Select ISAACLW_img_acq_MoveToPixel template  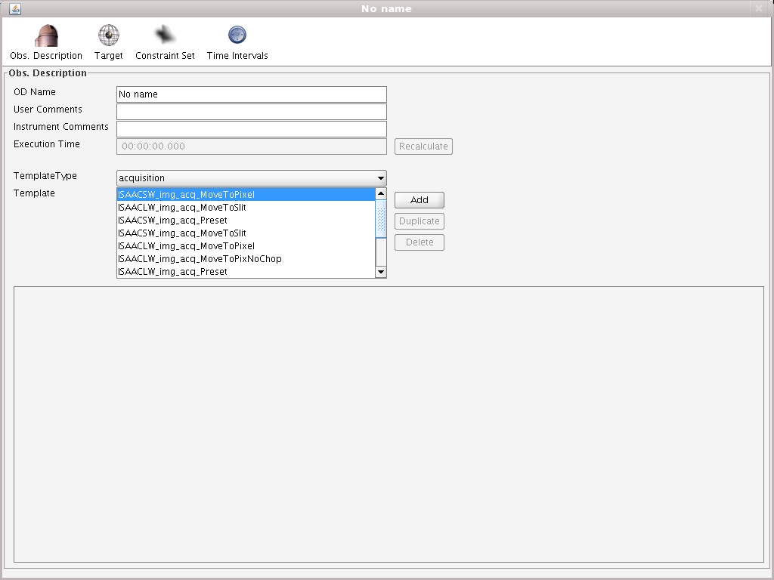pos(246,245)
